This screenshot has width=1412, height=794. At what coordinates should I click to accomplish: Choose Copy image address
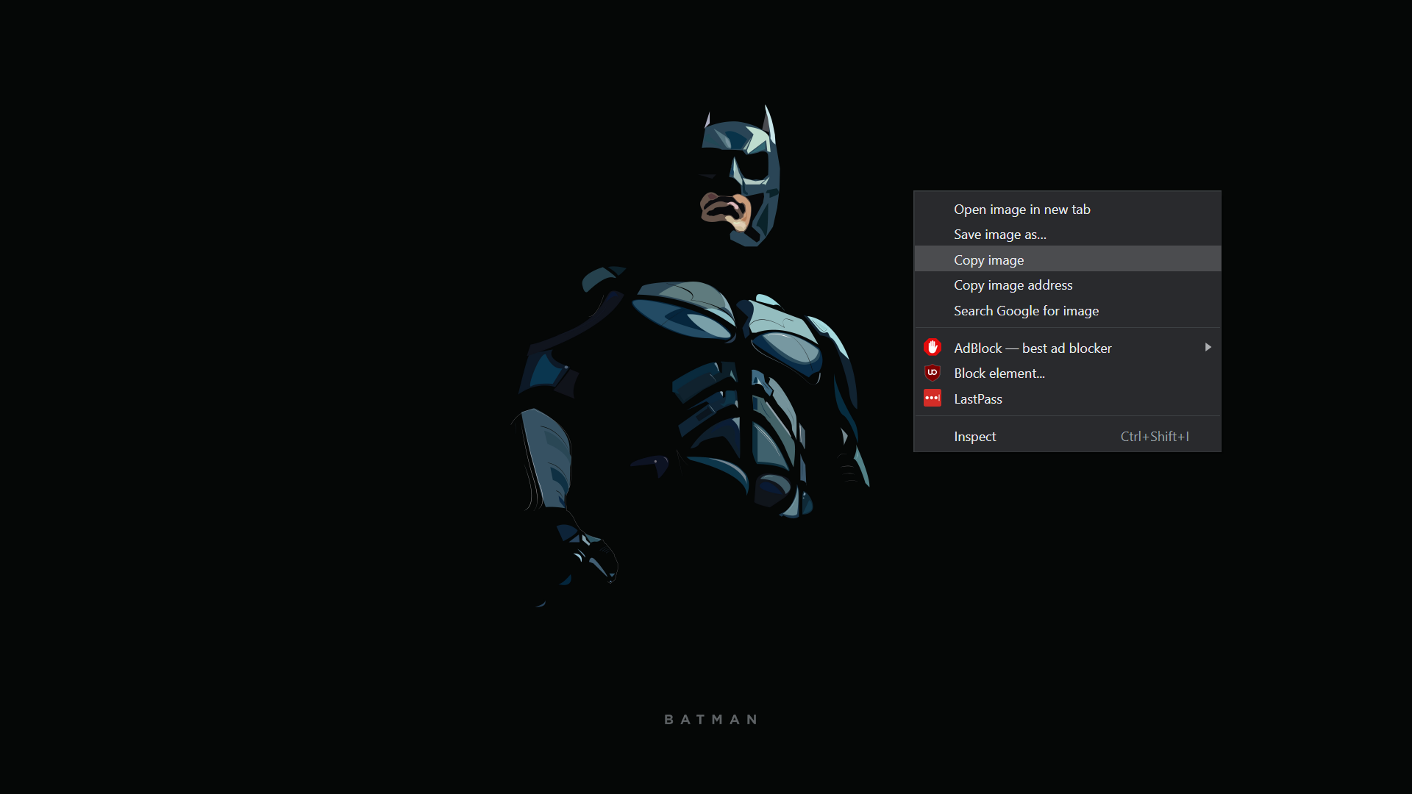click(x=1013, y=285)
